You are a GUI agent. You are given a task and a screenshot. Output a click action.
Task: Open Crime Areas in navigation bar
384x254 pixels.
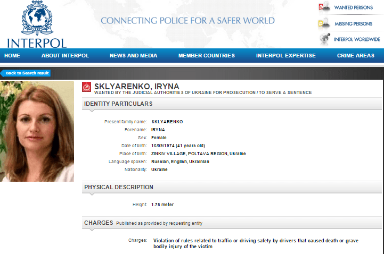click(355, 56)
